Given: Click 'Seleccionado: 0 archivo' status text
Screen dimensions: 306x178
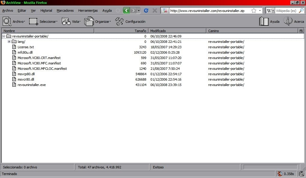Looking at the screenshot, I should point(20,167).
